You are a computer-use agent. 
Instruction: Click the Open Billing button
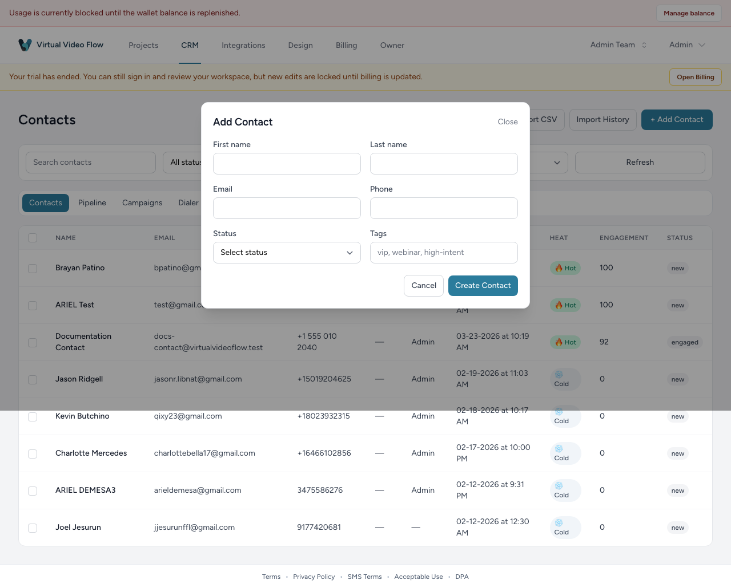point(696,77)
